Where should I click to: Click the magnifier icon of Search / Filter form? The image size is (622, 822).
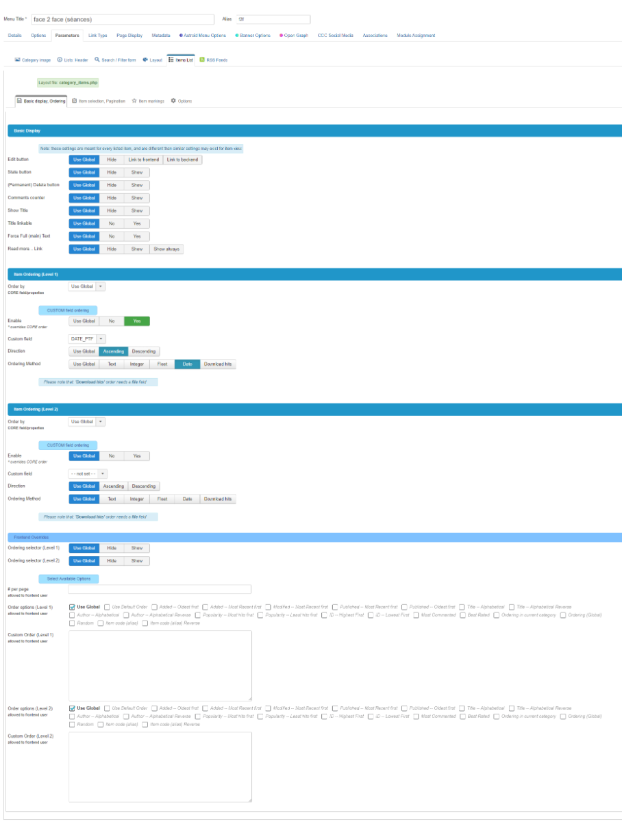(97, 60)
